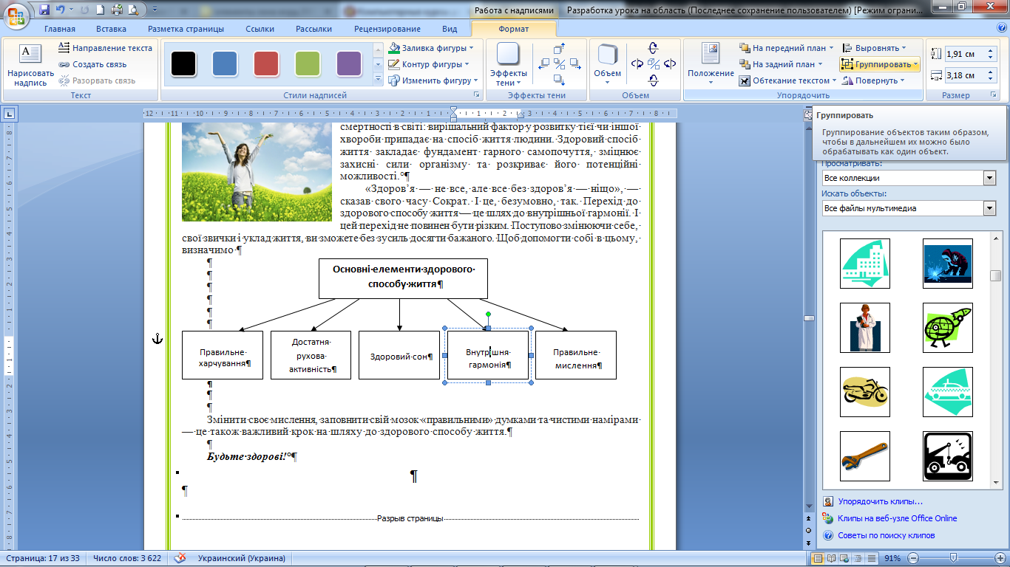Open Shadow Effects (Эффекты тени) dropdown
1010x567 pixels.
point(508,65)
